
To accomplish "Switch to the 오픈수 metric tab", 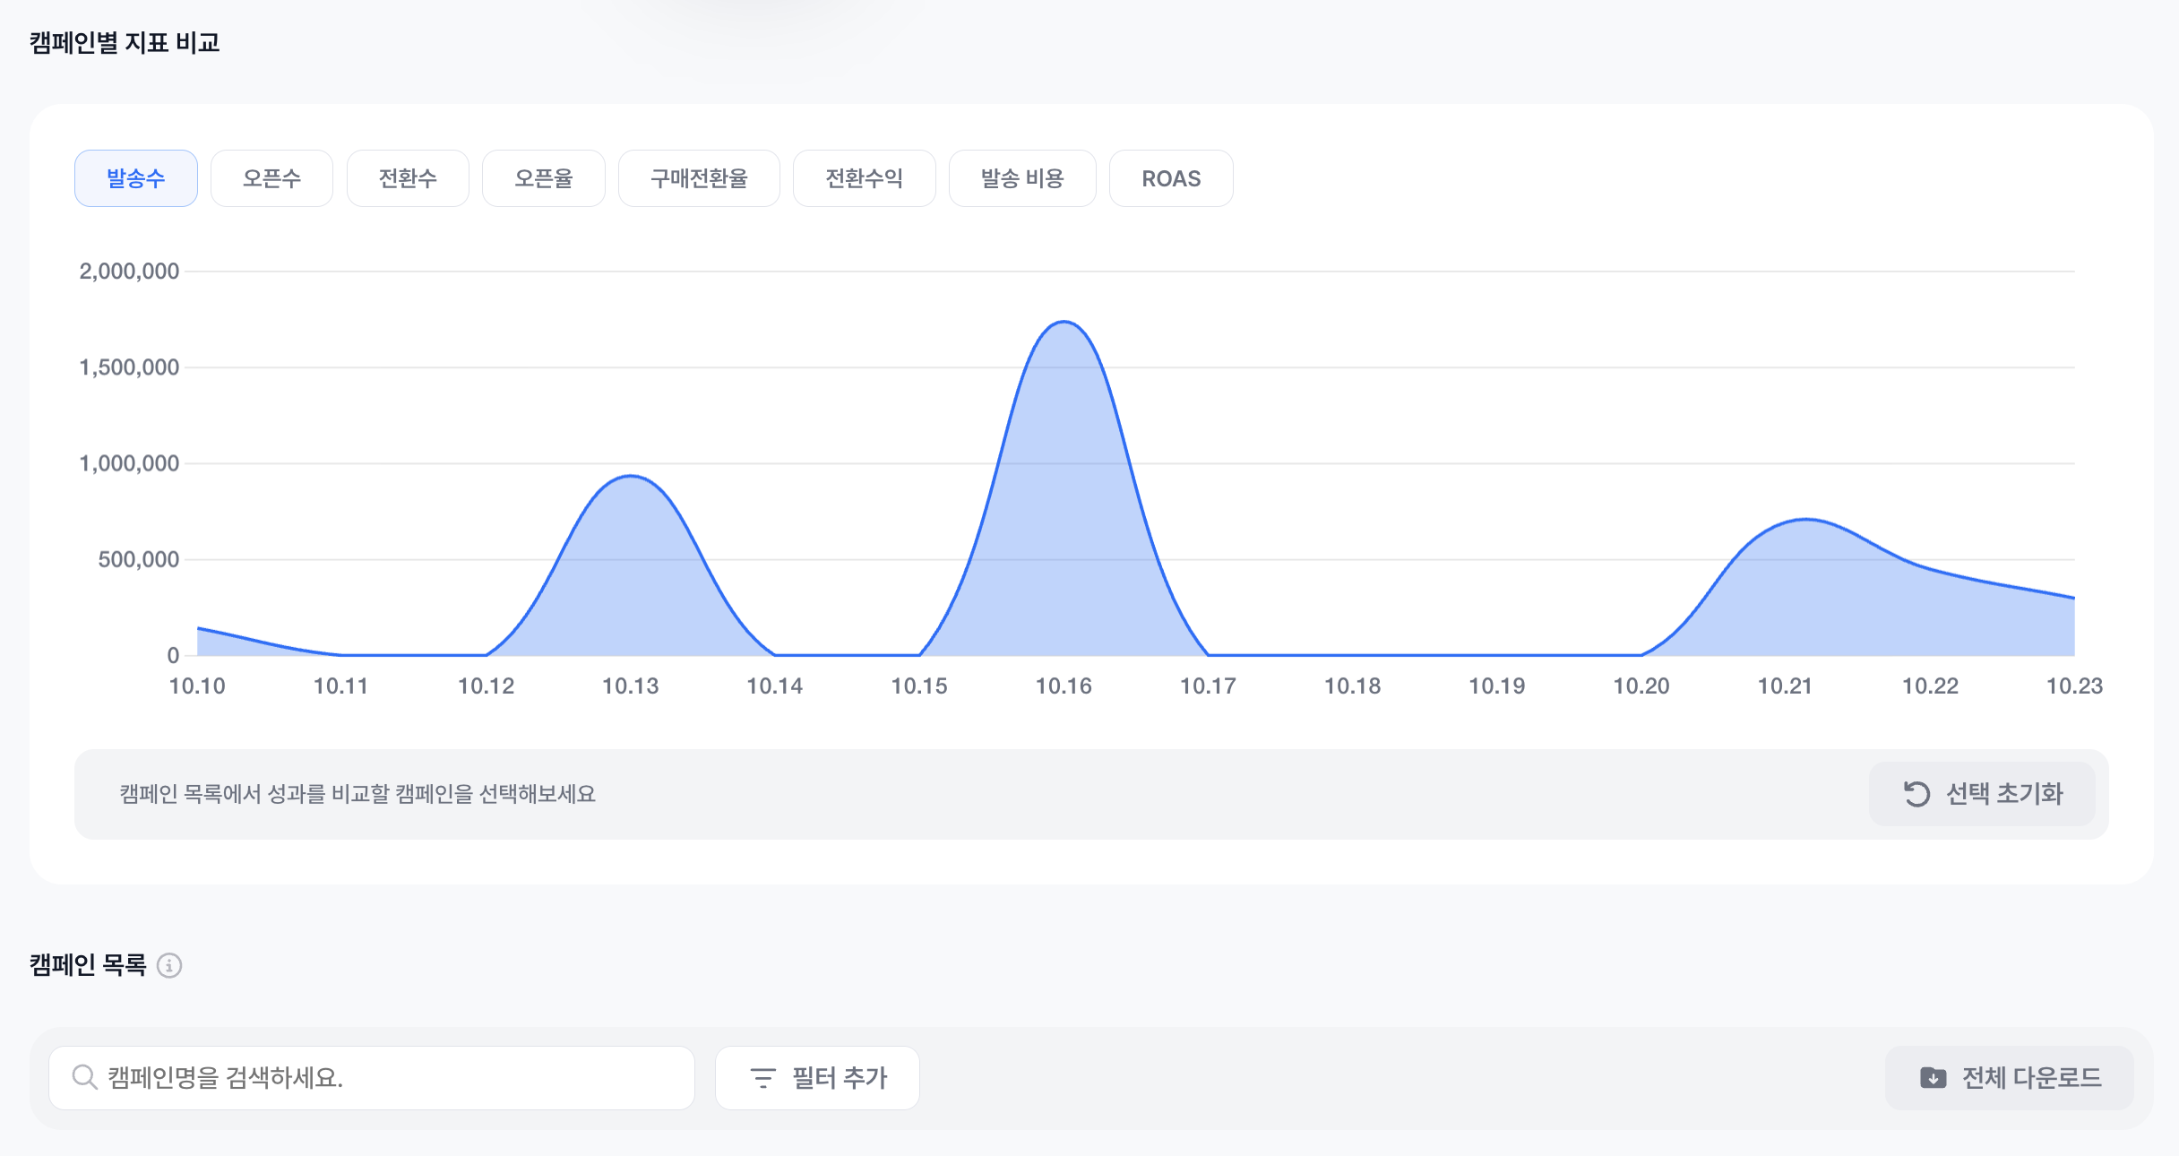I will [x=271, y=178].
